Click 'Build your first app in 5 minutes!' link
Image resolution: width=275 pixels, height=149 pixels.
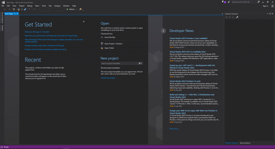click(x=37, y=32)
